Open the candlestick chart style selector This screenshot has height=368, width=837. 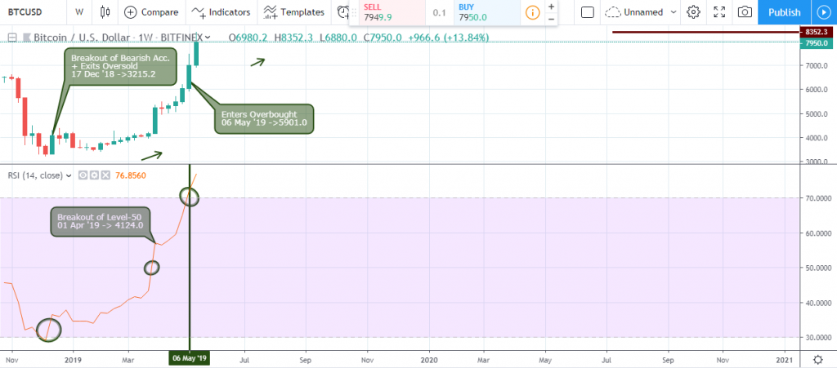click(105, 11)
